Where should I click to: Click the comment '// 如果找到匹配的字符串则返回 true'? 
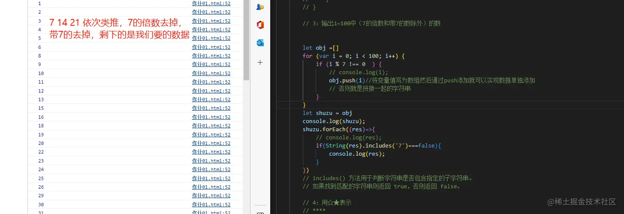382,186
